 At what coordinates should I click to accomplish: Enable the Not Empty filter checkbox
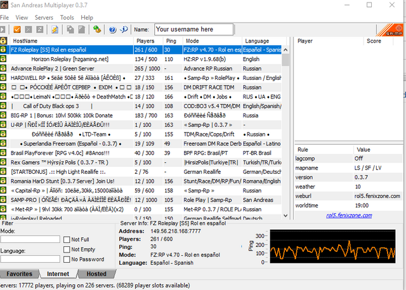coord(67,249)
